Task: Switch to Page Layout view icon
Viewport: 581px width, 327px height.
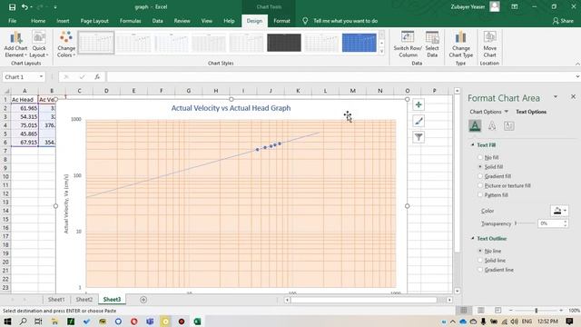Action: [480, 310]
